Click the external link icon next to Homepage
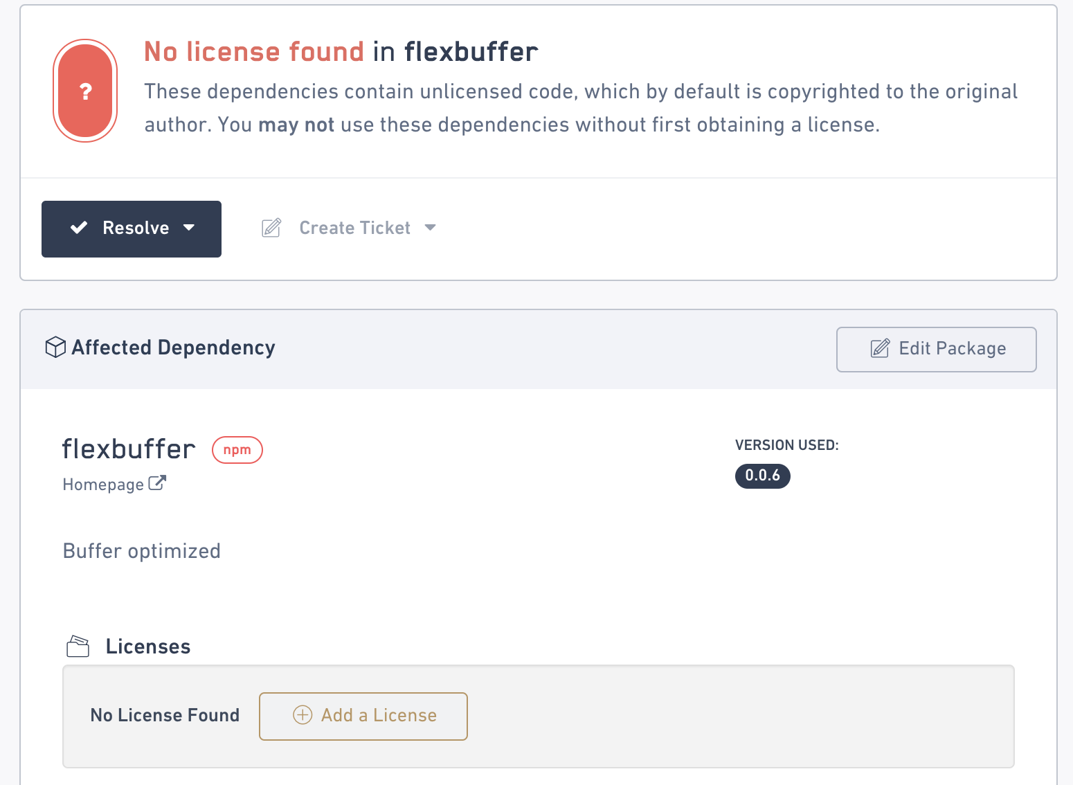This screenshot has width=1073, height=785. pos(159,482)
